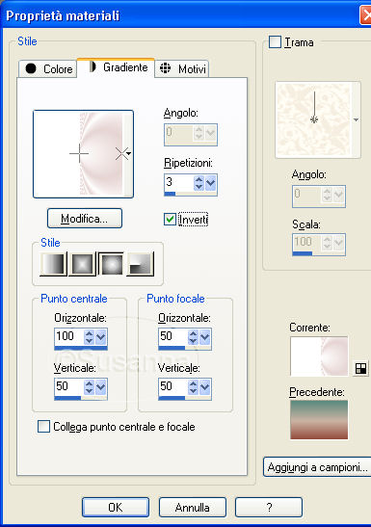371x527 pixels.
Task: Switch to the Gradiente tab
Action: point(117,67)
